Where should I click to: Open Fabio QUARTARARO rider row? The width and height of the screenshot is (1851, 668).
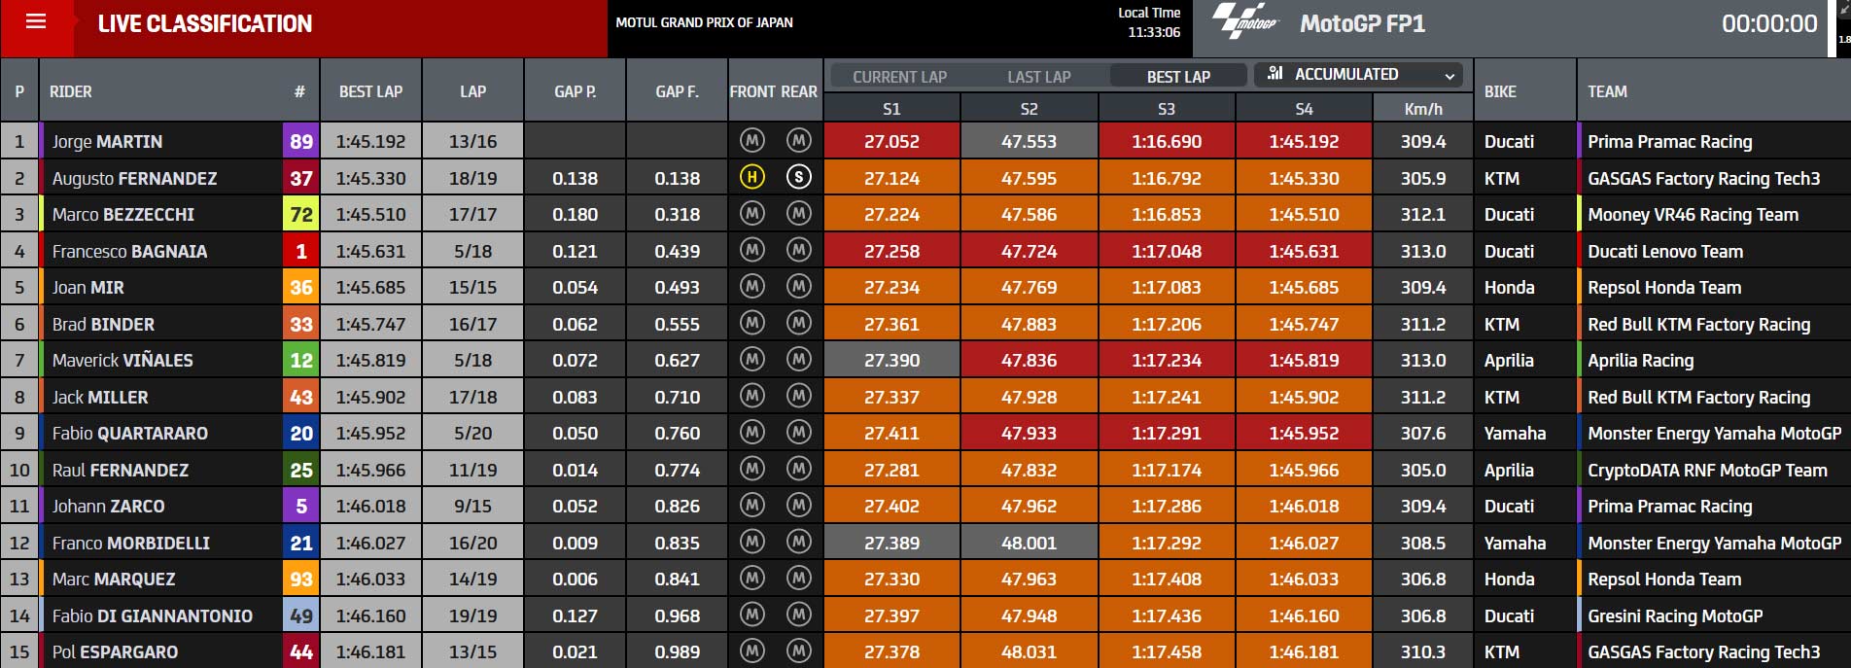click(x=925, y=433)
